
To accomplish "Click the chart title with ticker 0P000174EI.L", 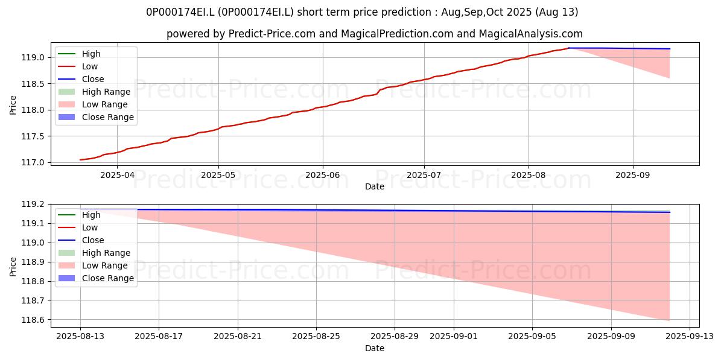I will click(362, 12).
